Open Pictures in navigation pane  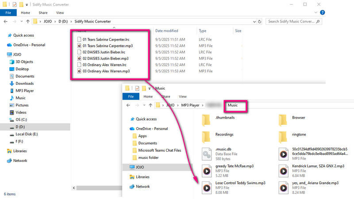pos(22,105)
